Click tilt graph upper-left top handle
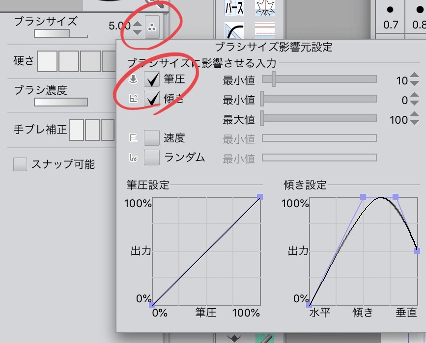The image size is (426, 343). click(363, 197)
